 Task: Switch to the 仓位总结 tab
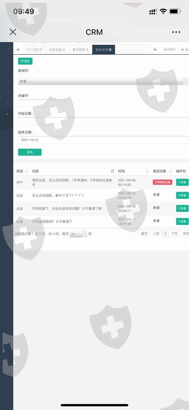(55, 50)
